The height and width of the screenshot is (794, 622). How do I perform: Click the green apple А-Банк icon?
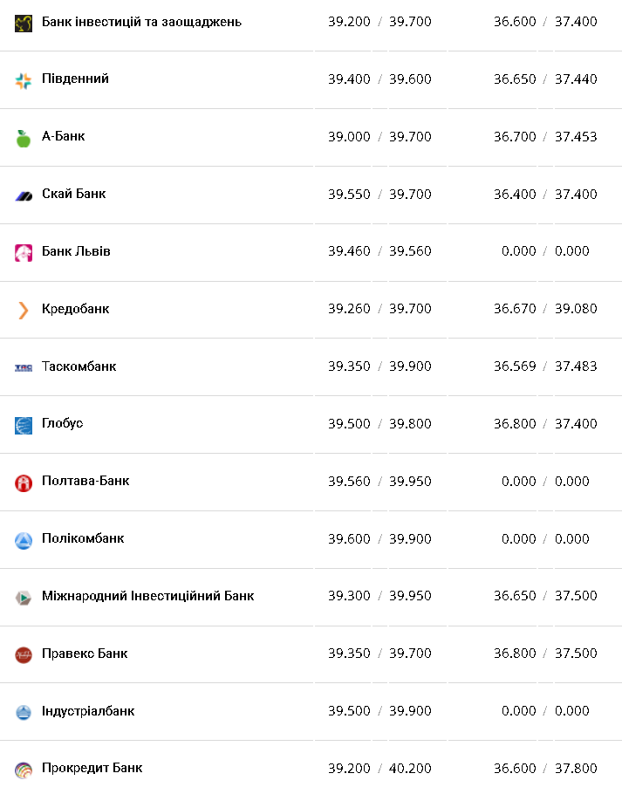(24, 138)
